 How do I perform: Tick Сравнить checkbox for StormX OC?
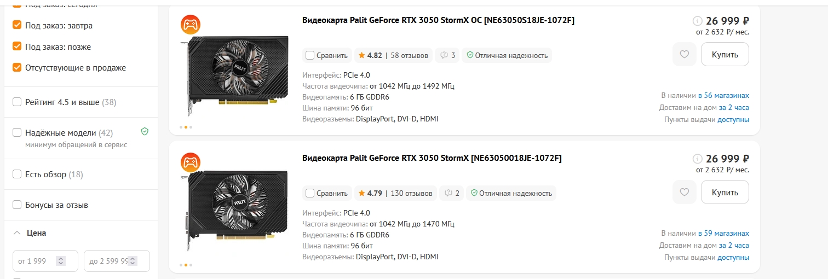click(x=310, y=55)
